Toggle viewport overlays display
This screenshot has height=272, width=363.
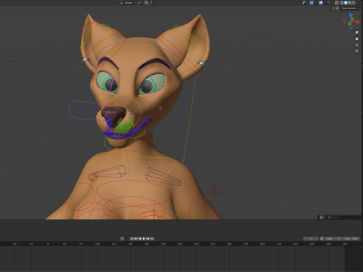[x=321, y=3]
